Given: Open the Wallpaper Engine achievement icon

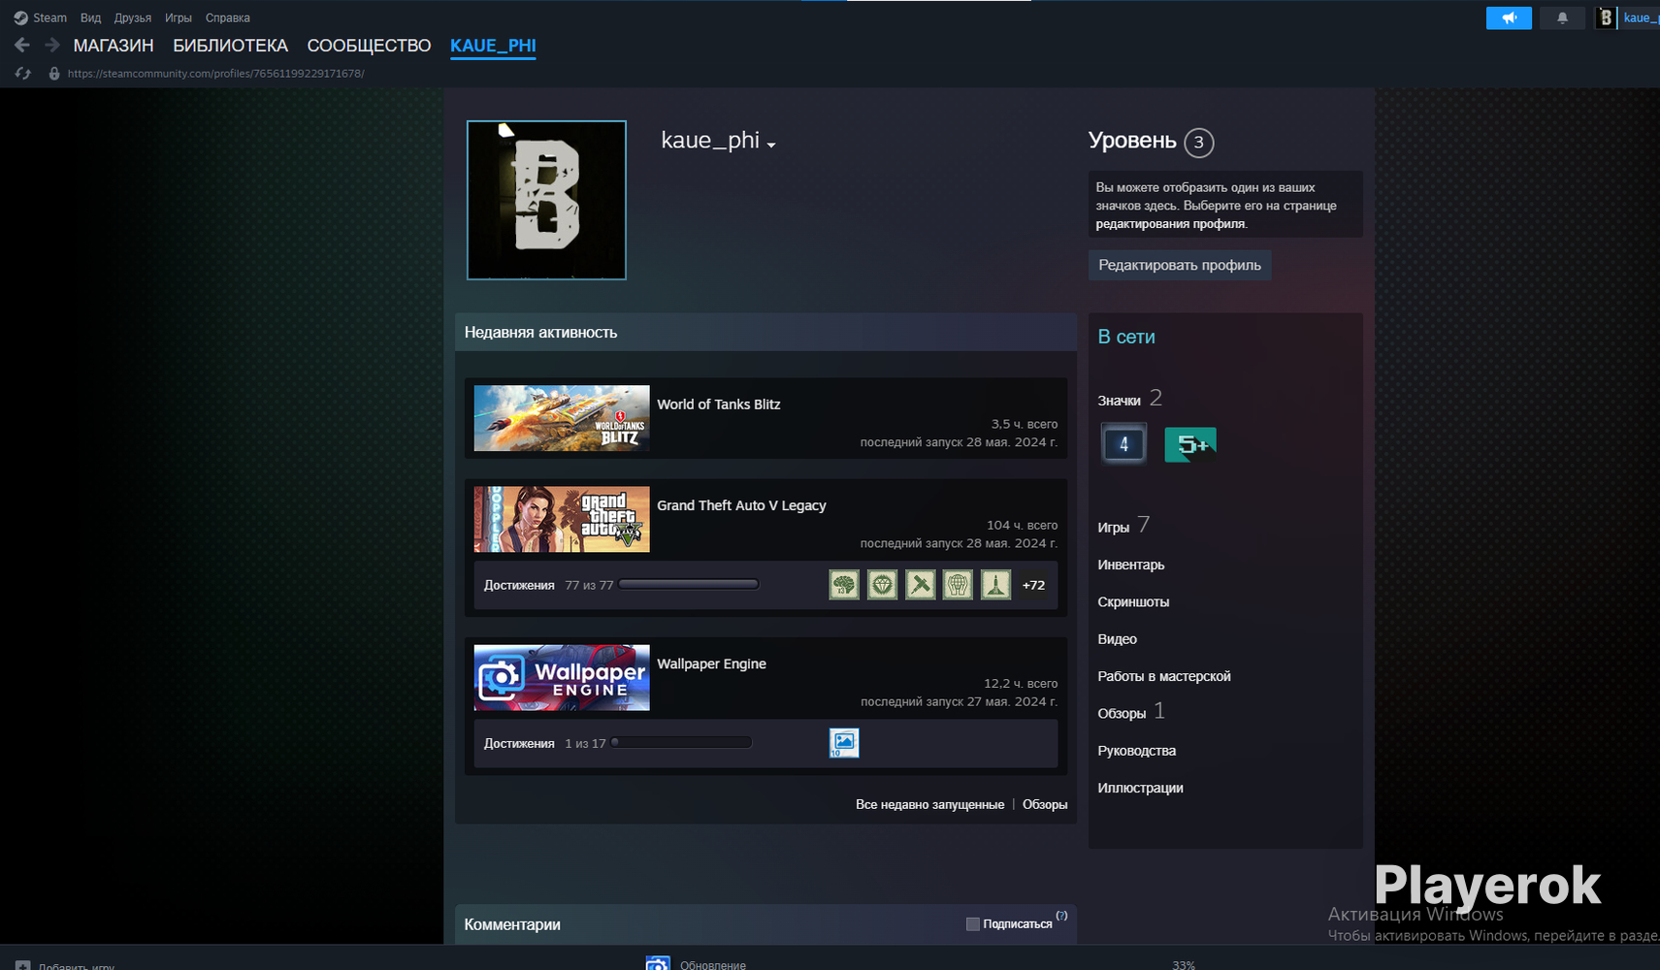Looking at the screenshot, I should click(x=844, y=743).
